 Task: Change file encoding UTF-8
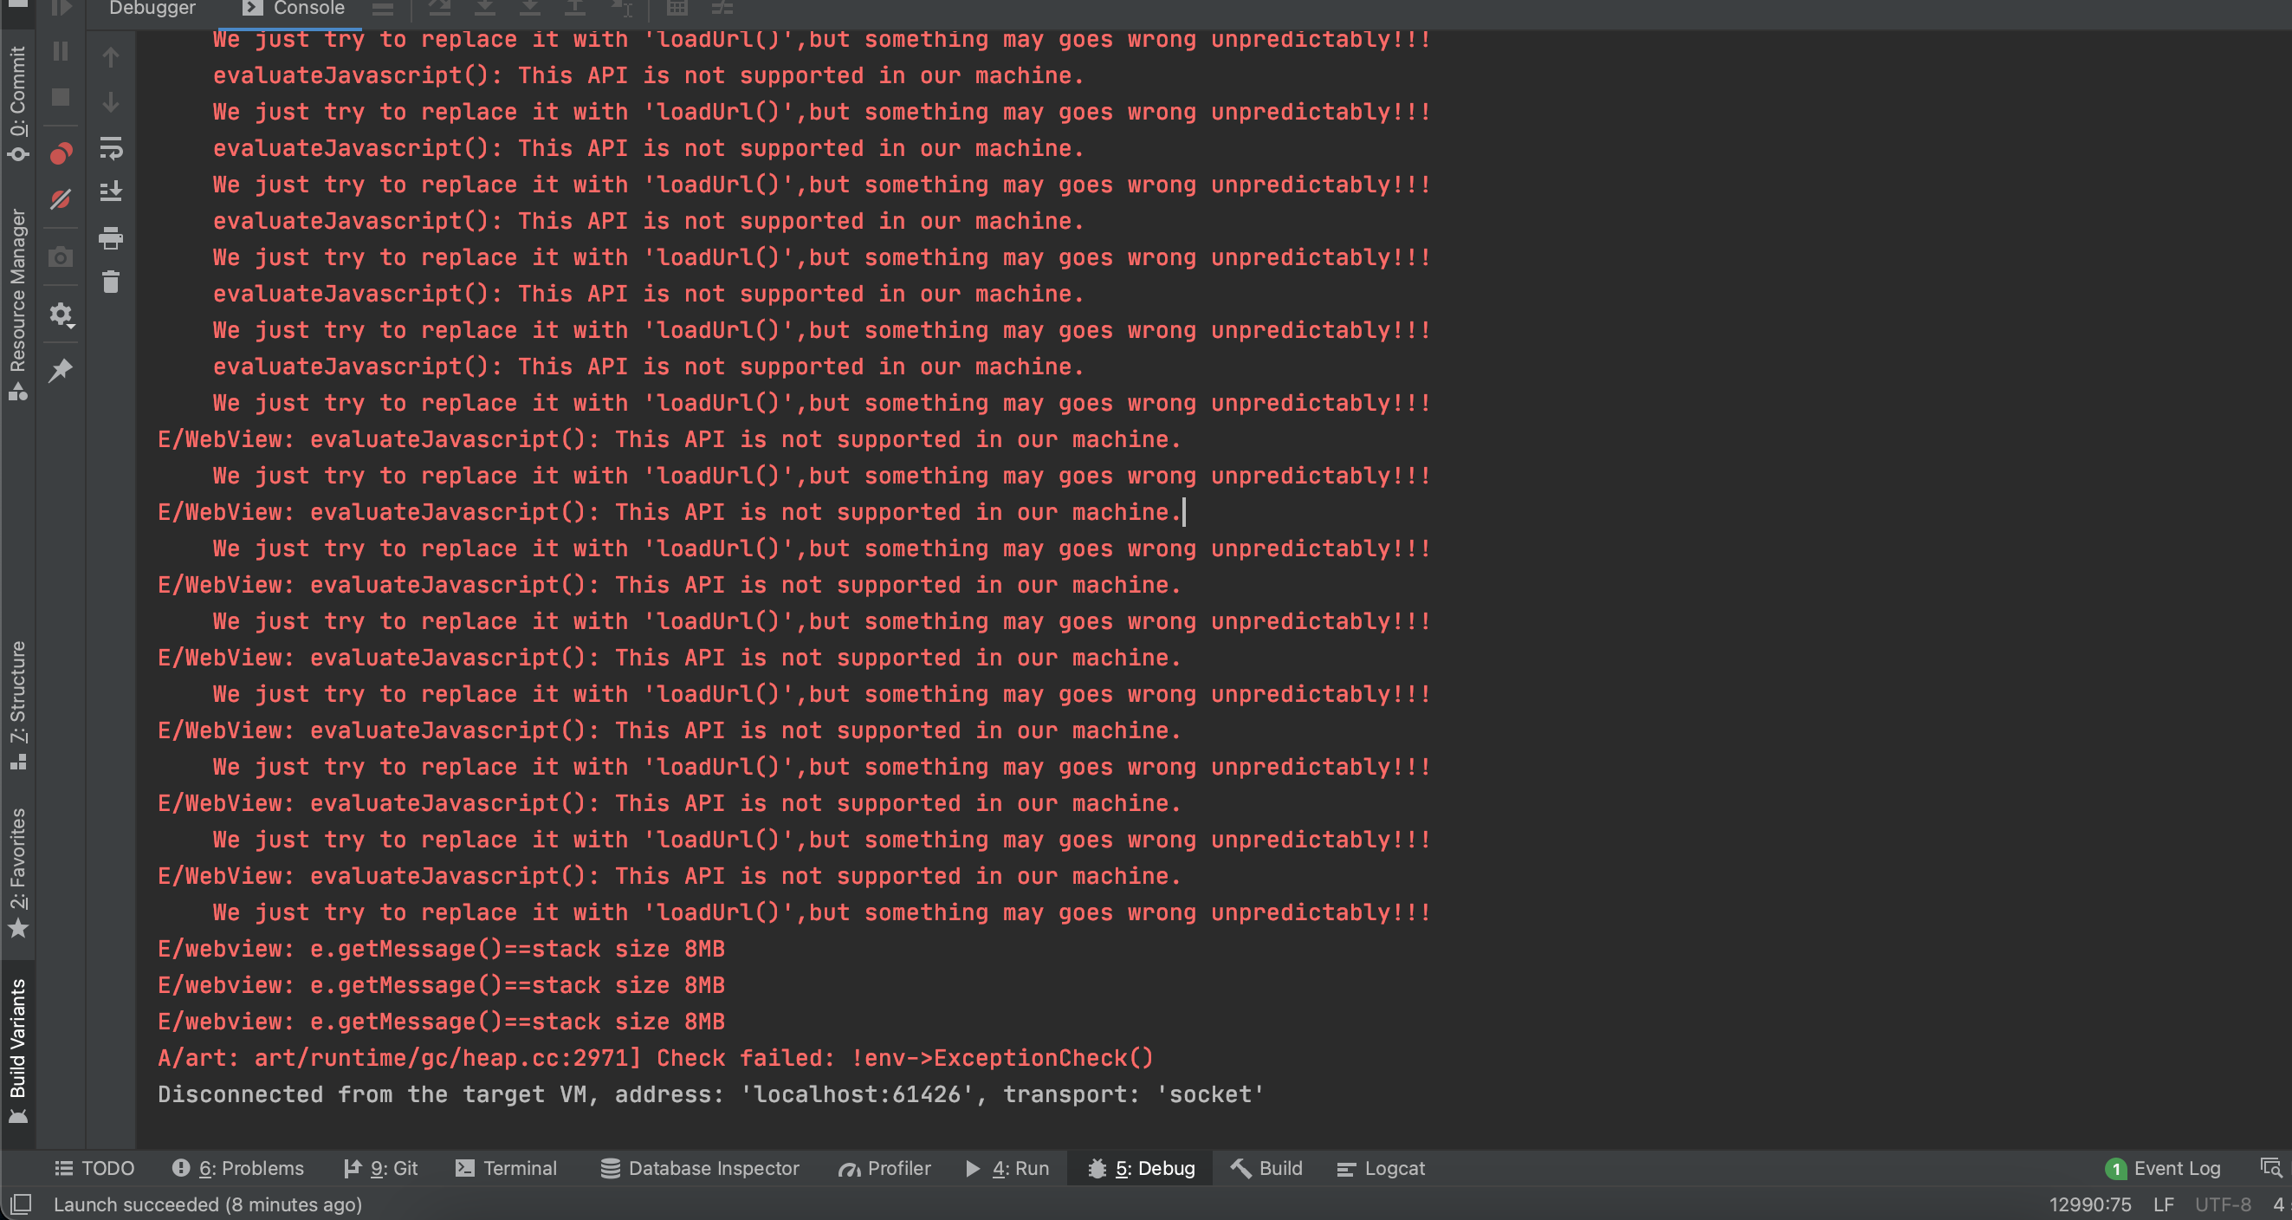pyautogui.click(x=2223, y=1205)
